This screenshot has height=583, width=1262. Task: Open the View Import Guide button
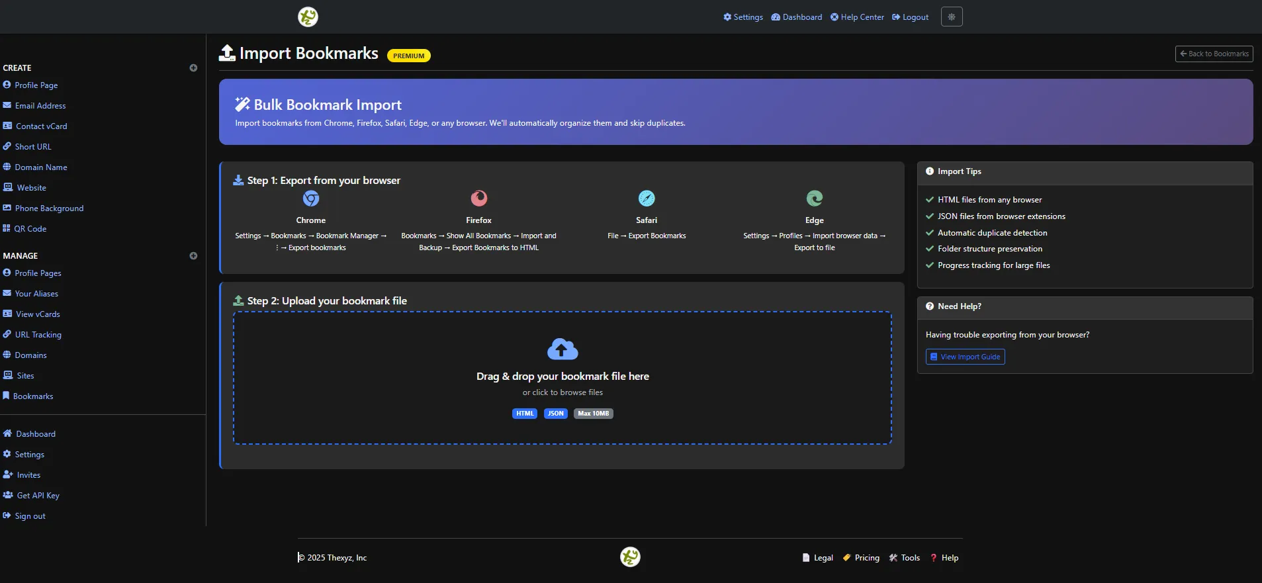pyautogui.click(x=965, y=357)
